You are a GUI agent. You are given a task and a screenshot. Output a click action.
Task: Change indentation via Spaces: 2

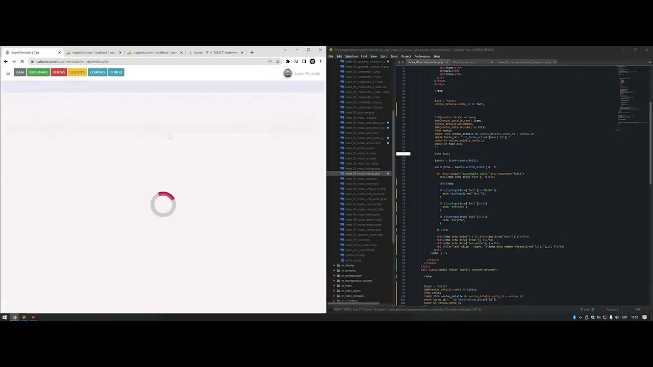[x=612, y=309]
